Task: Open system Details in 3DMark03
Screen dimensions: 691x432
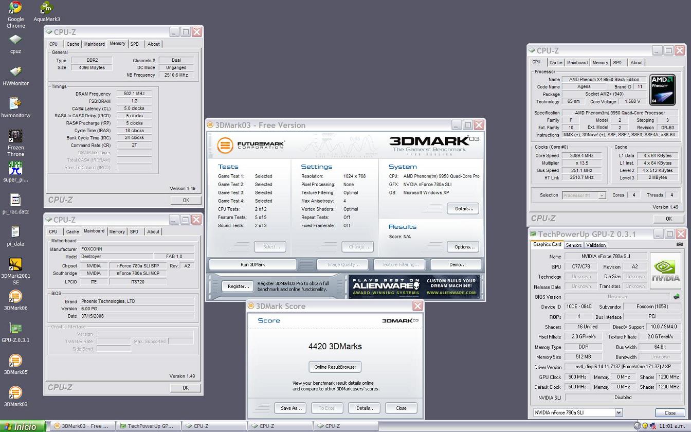Action: point(463,209)
